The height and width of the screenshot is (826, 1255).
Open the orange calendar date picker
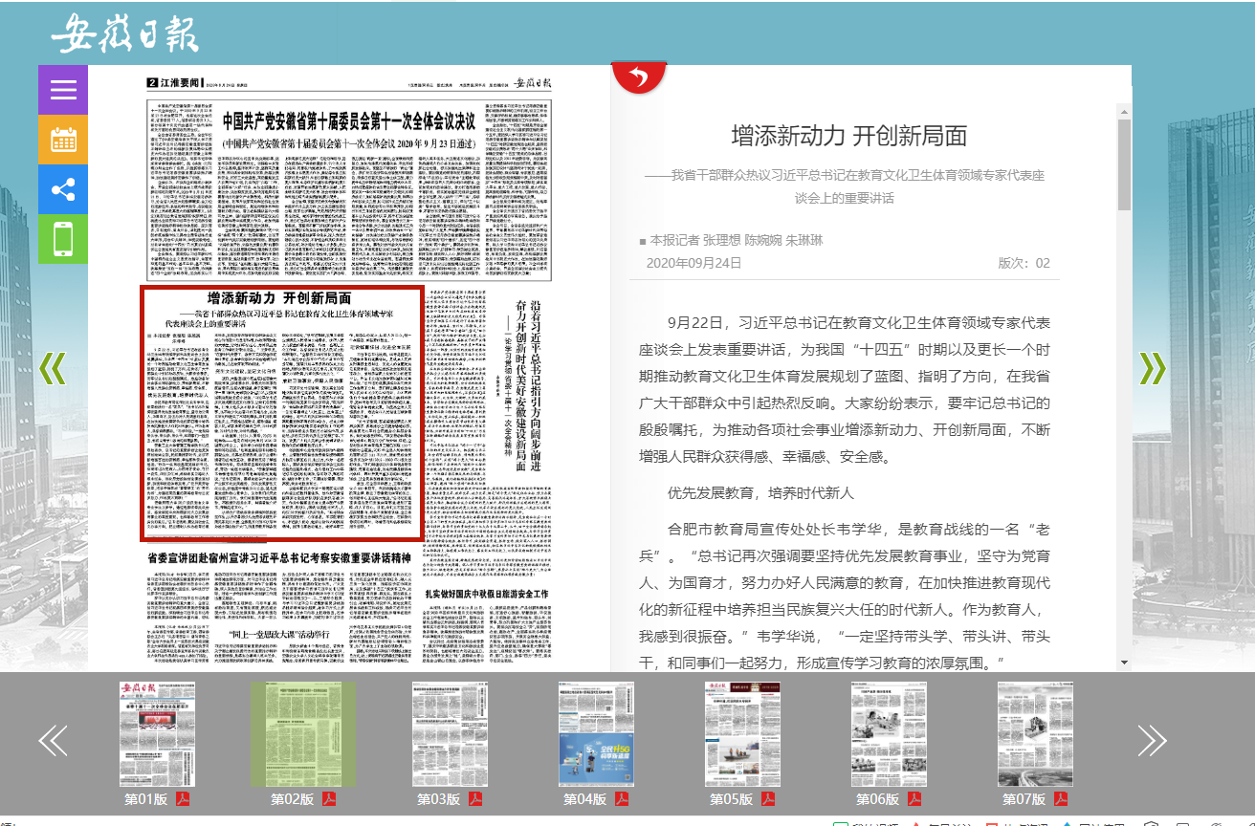pyautogui.click(x=63, y=140)
